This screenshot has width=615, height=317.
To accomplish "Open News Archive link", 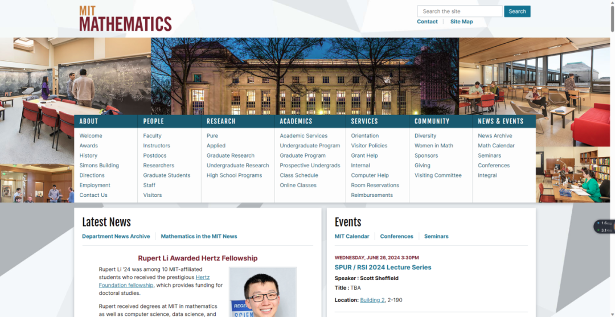I will [495, 135].
